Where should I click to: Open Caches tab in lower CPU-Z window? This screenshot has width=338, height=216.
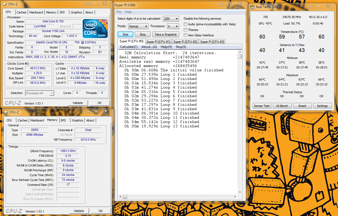pos(23,120)
